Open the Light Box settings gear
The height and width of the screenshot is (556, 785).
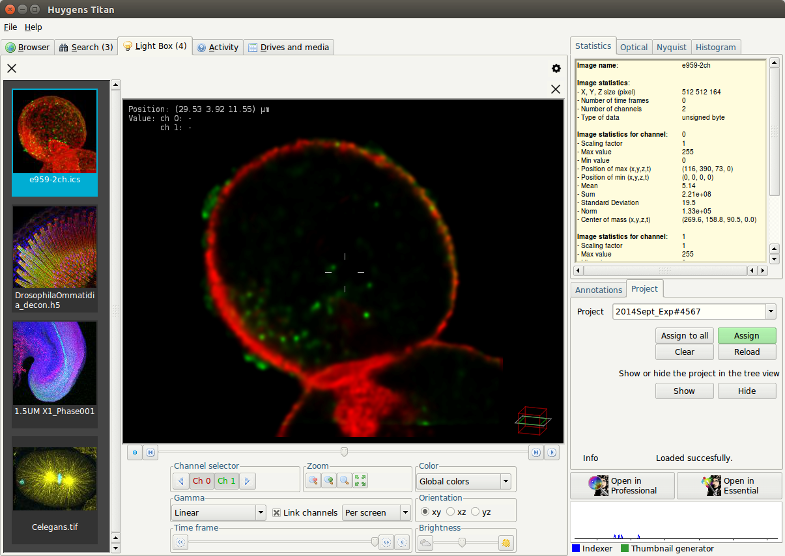[556, 68]
